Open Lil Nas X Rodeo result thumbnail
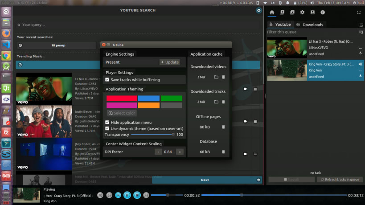The width and height of the screenshot is (365, 205). 44,89
